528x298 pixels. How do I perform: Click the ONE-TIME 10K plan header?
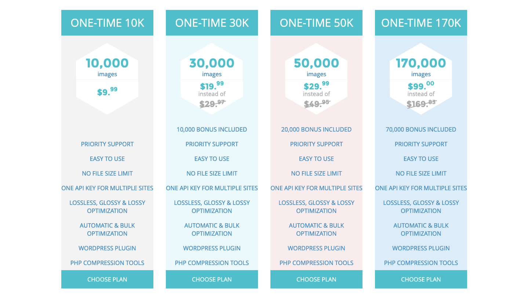coord(107,23)
